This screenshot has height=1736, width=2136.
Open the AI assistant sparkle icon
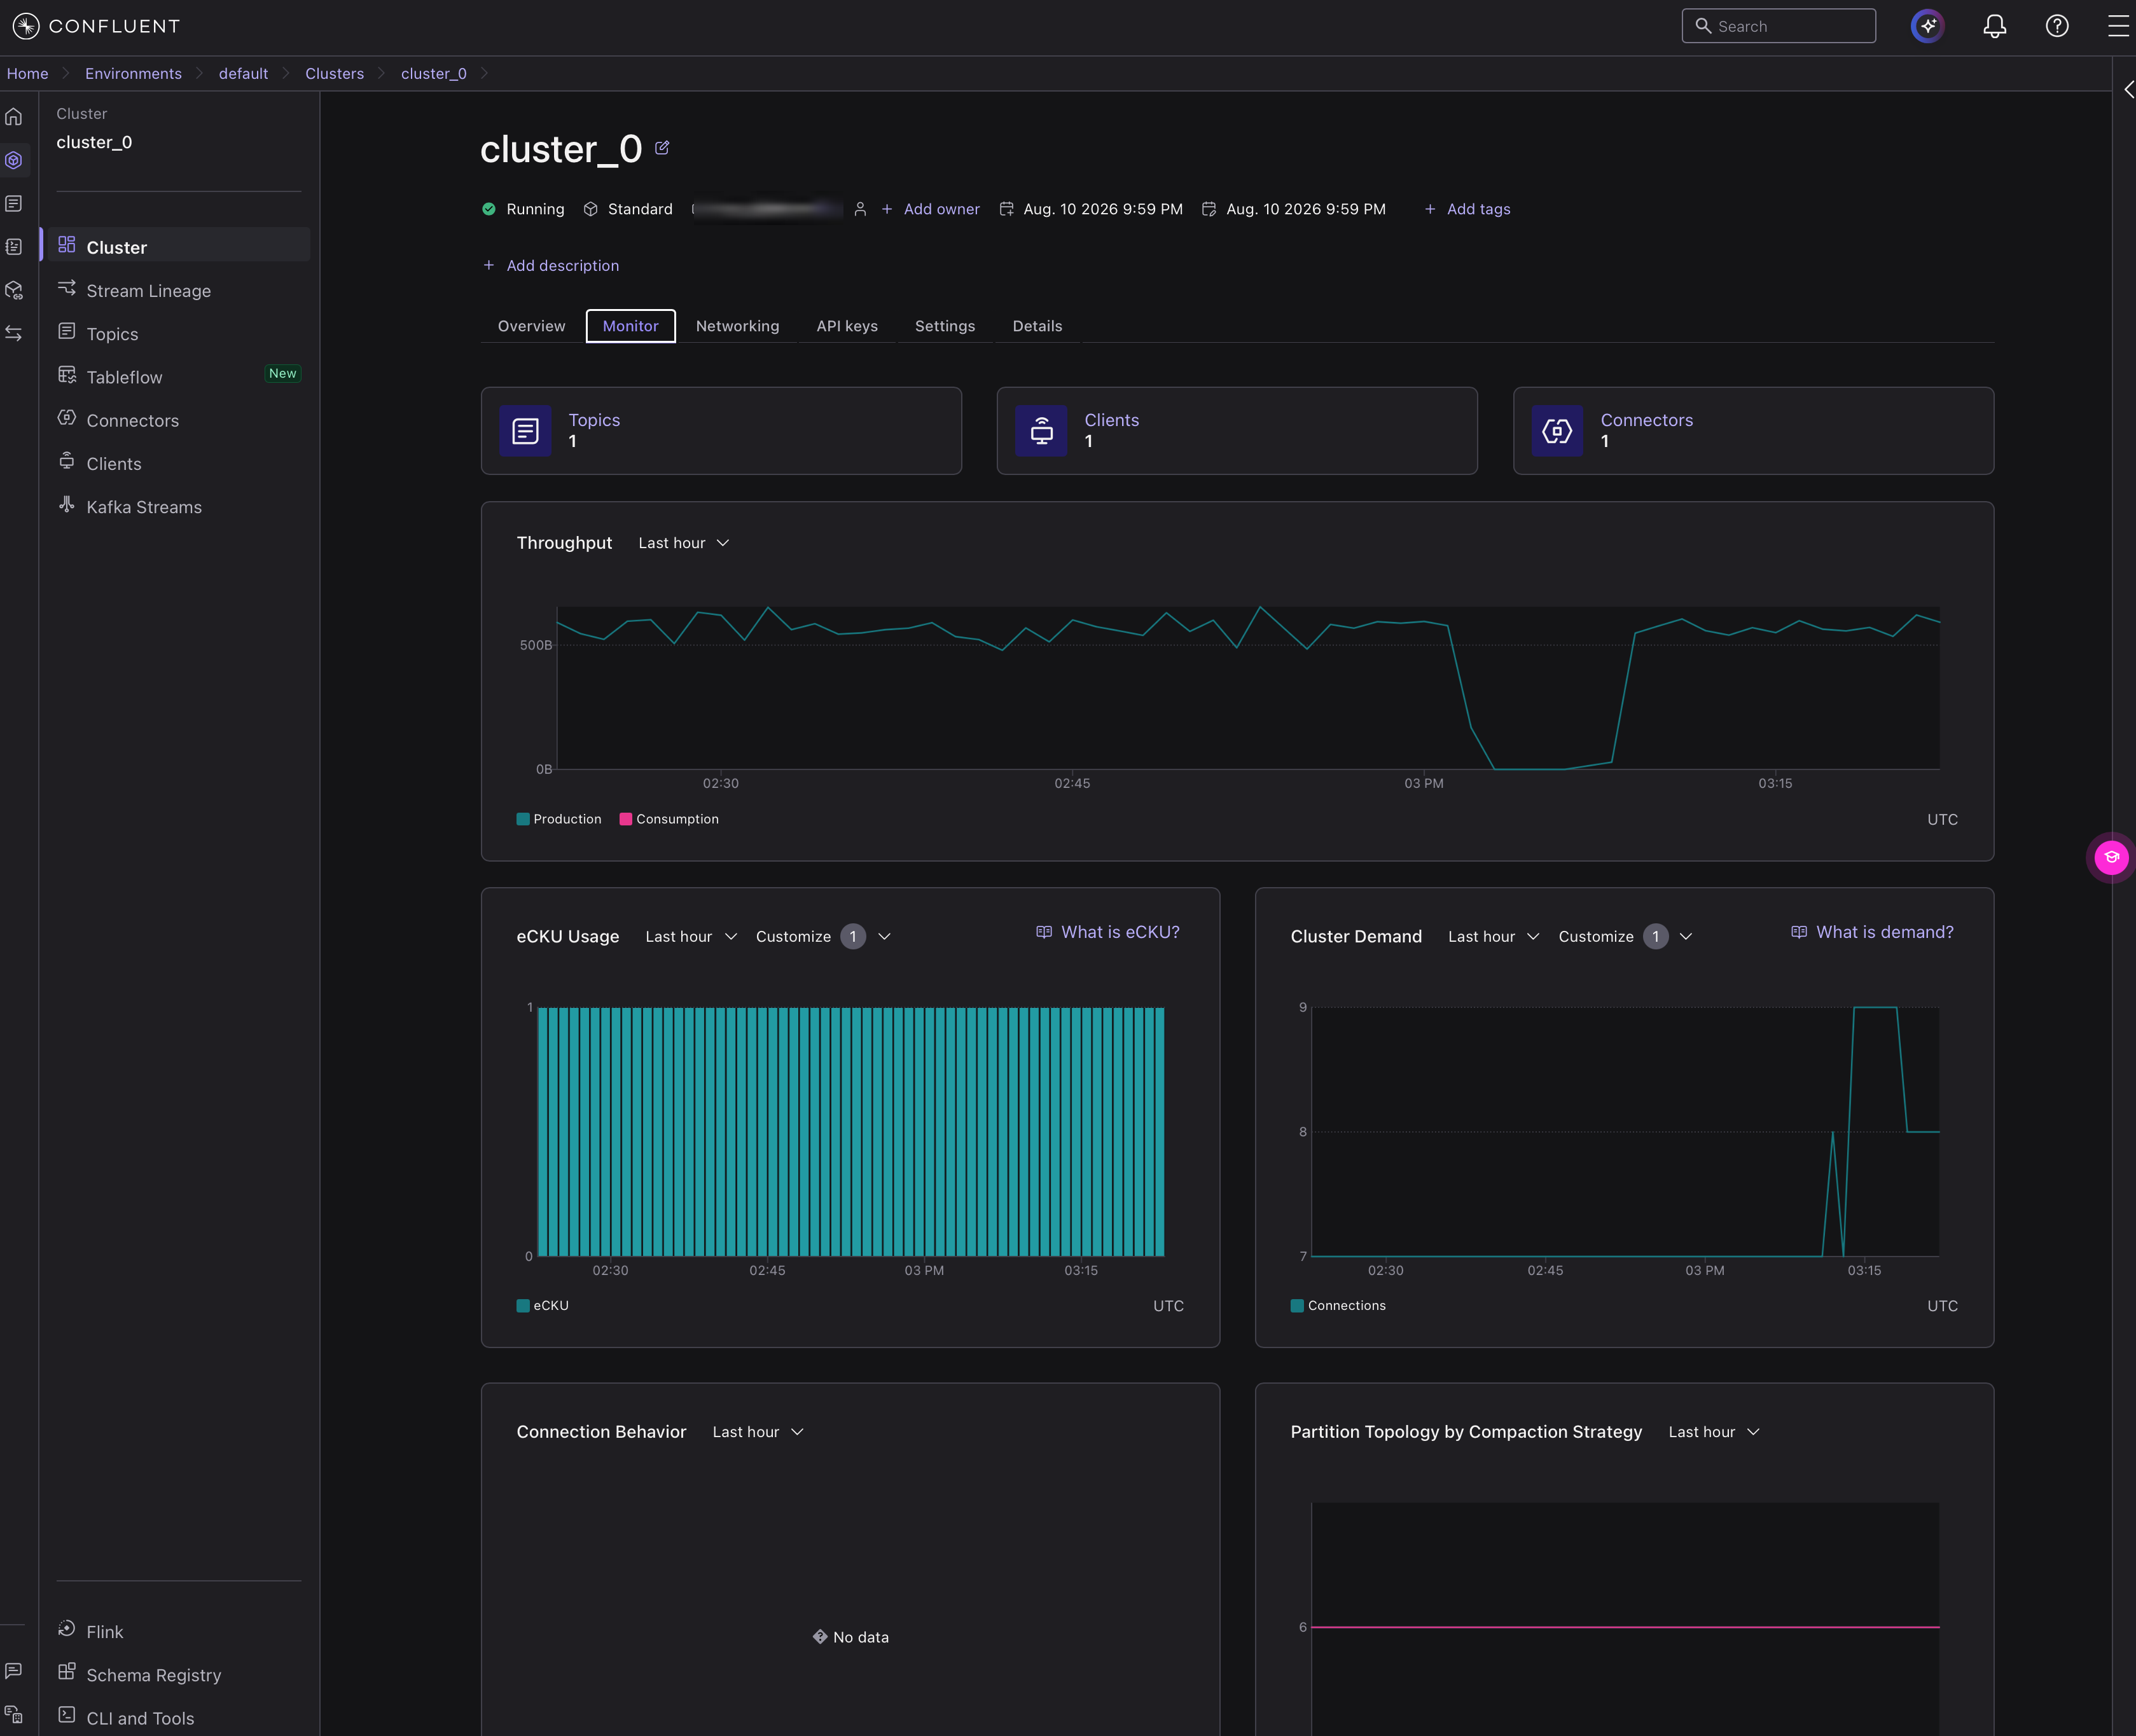[1927, 26]
